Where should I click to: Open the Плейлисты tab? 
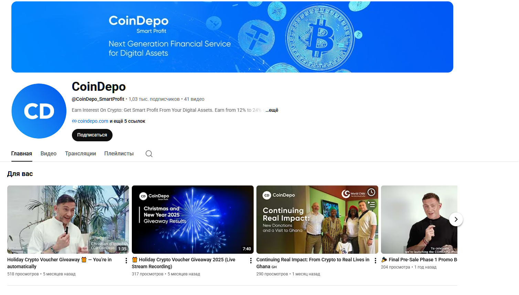tap(119, 154)
